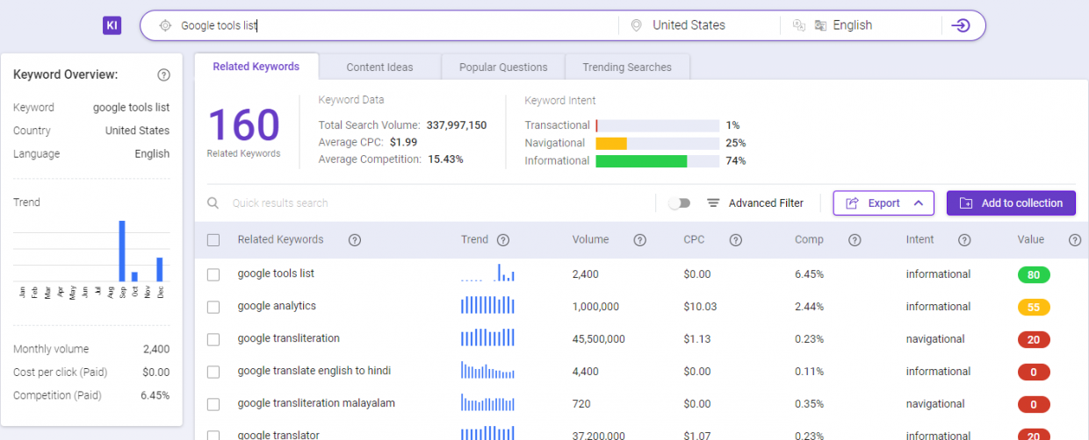This screenshot has width=1089, height=440.
Task: Open help for CPC column
Action: click(x=736, y=240)
